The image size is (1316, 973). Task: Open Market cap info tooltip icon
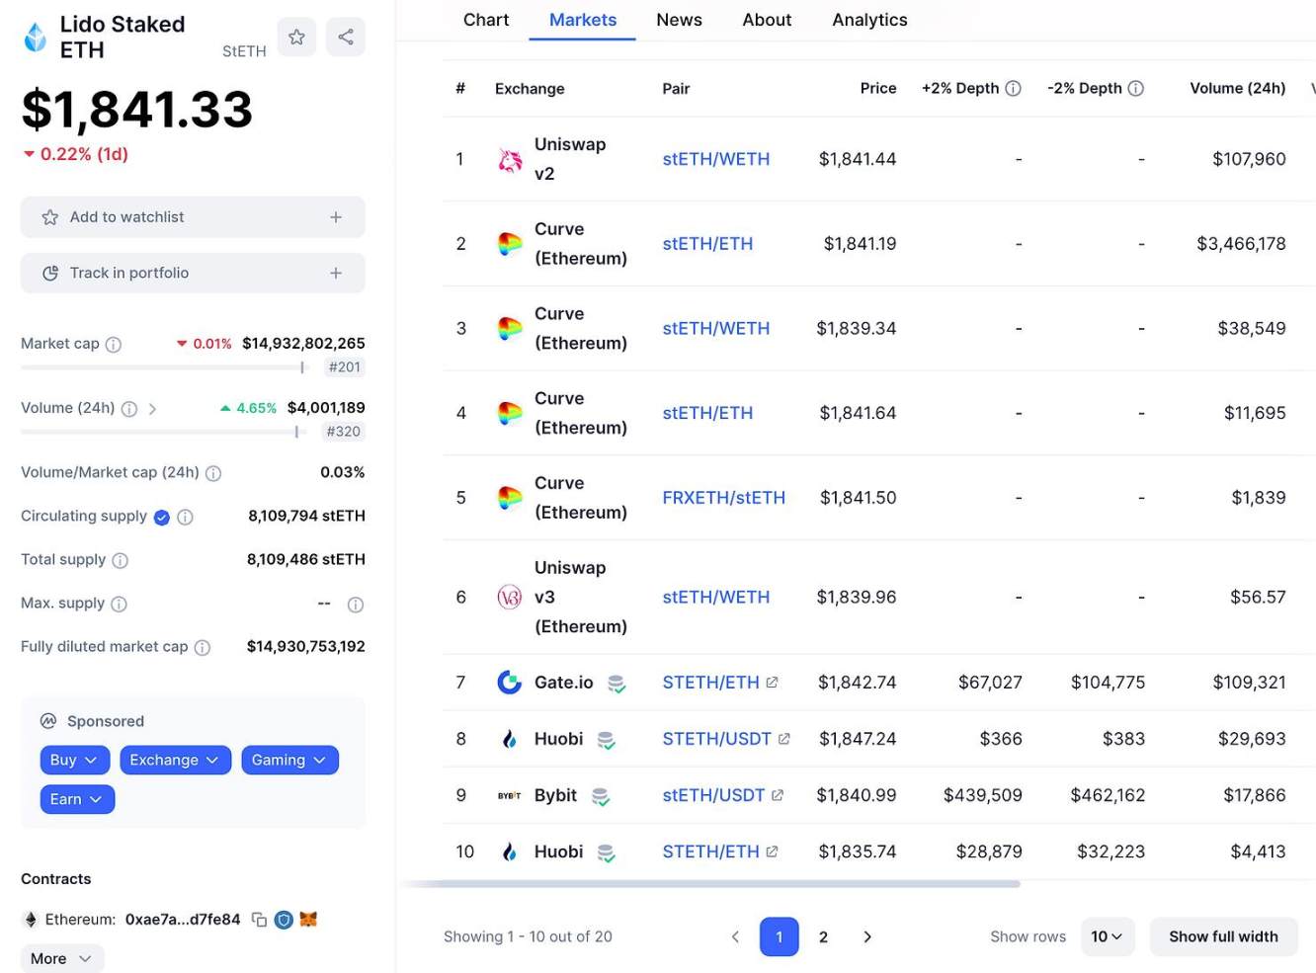tap(114, 344)
